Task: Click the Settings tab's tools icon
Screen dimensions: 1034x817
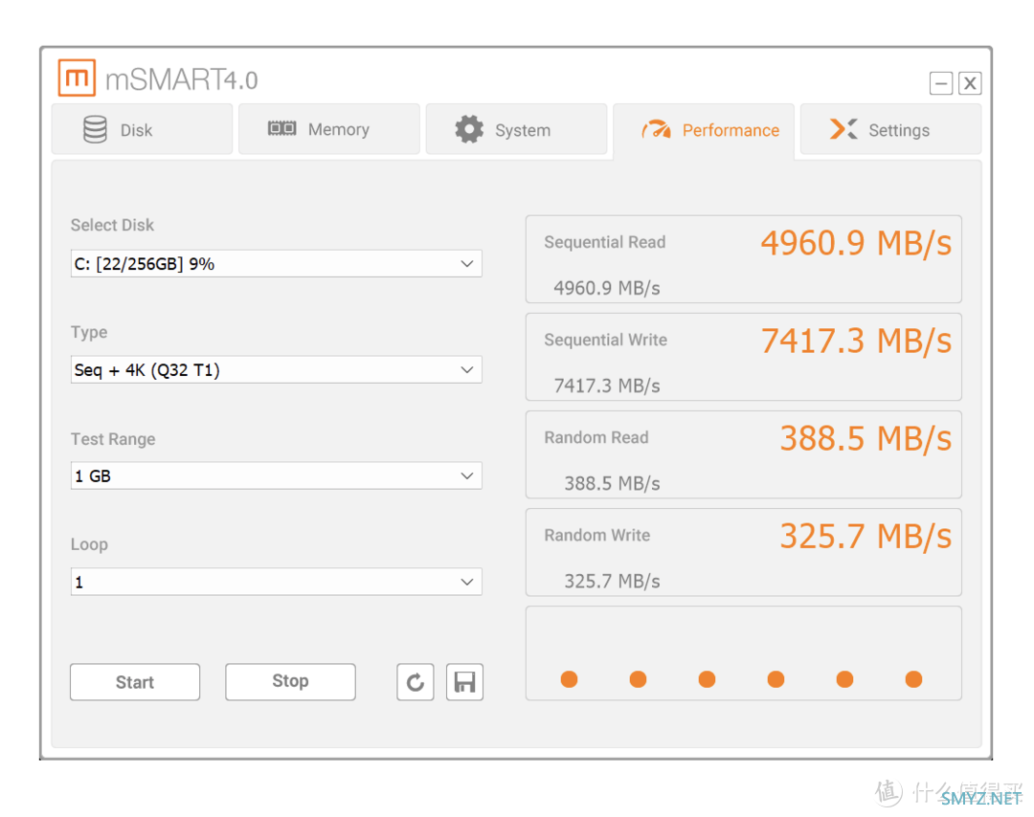Action: pyautogui.click(x=843, y=130)
